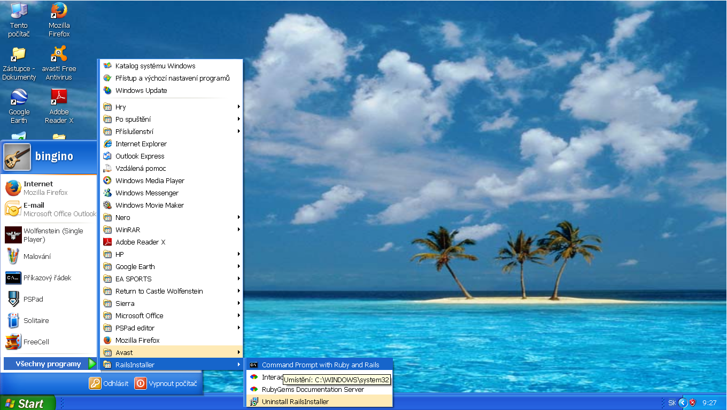Expand the WinRAR submenu arrow
Screen dimensions: 727x410
click(239, 230)
